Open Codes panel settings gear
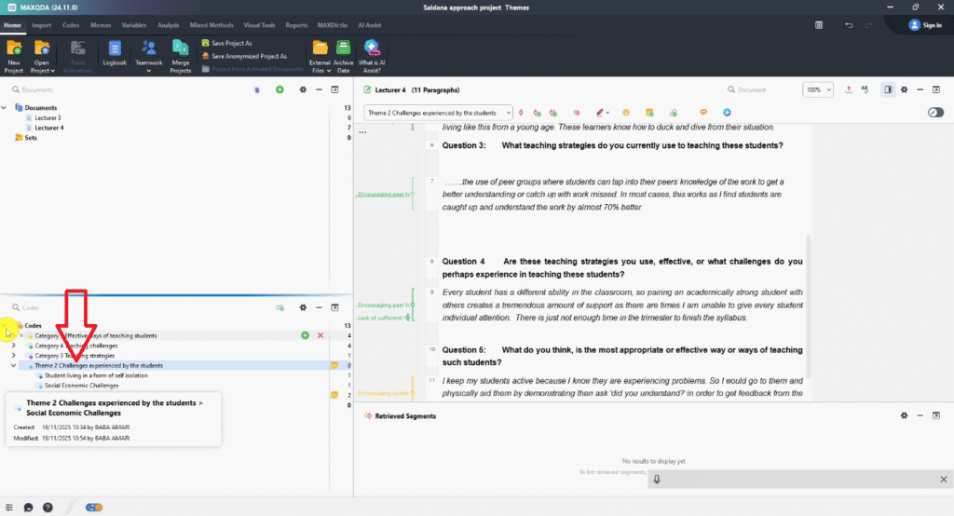 pos(303,306)
